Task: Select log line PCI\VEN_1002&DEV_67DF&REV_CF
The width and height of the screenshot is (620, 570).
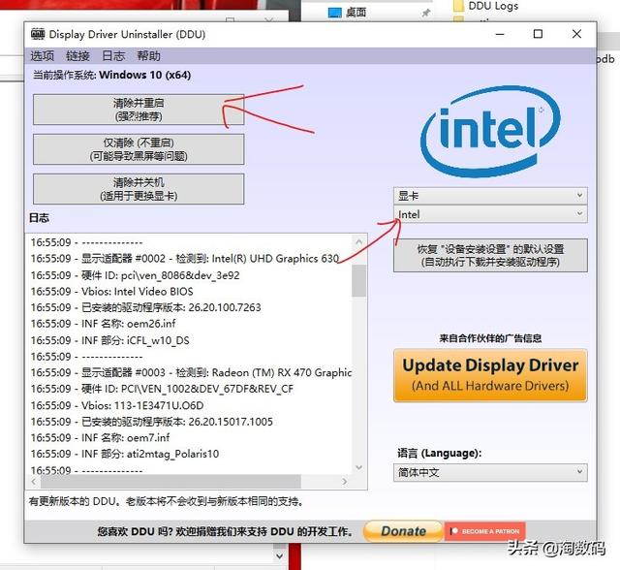Action: [x=162, y=389]
